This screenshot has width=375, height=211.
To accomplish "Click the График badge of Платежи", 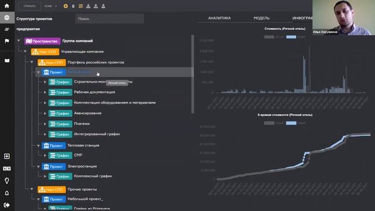I will [60, 124].
